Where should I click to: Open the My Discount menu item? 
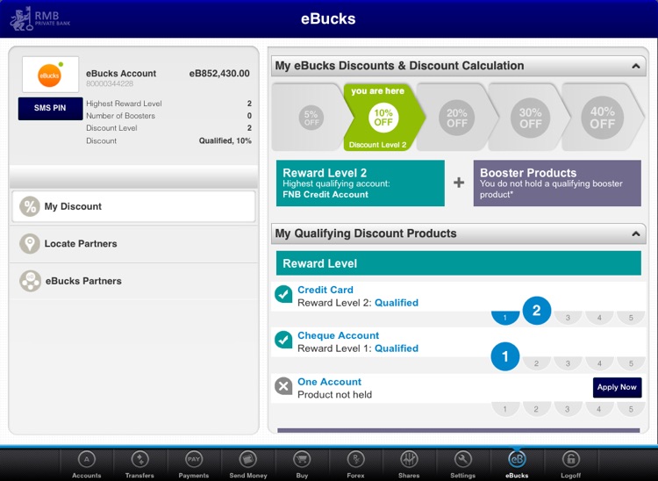pyautogui.click(x=133, y=206)
